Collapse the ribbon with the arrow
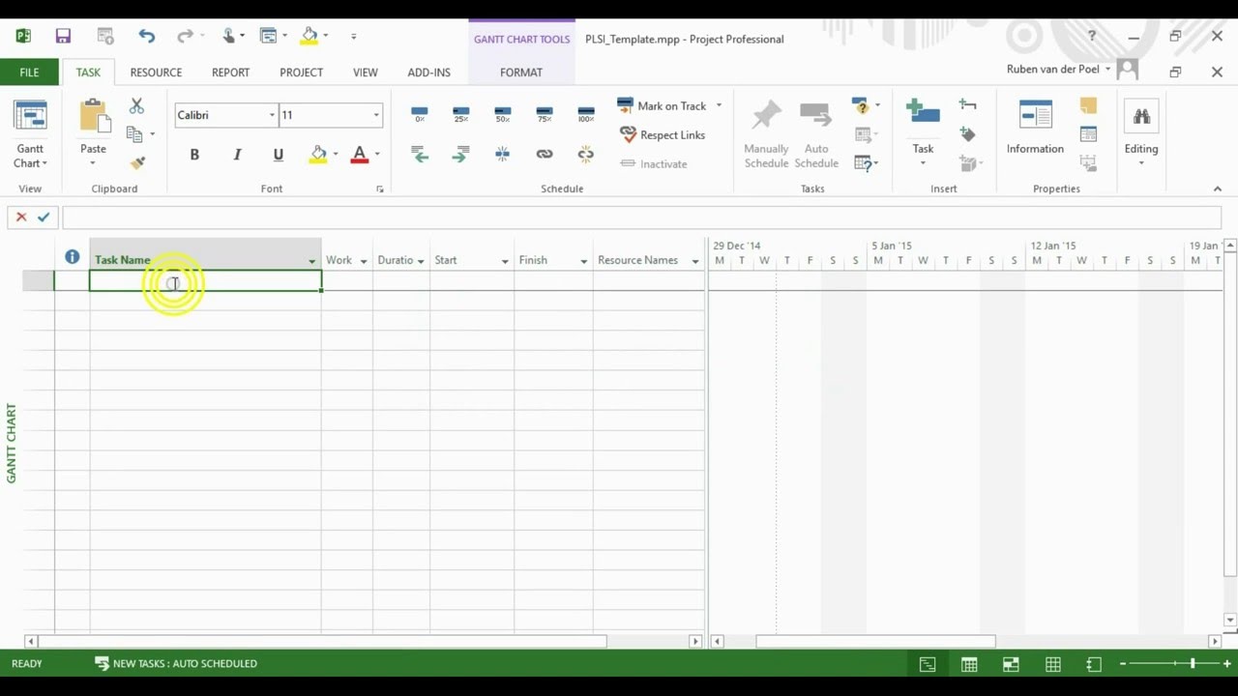 click(x=1218, y=189)
